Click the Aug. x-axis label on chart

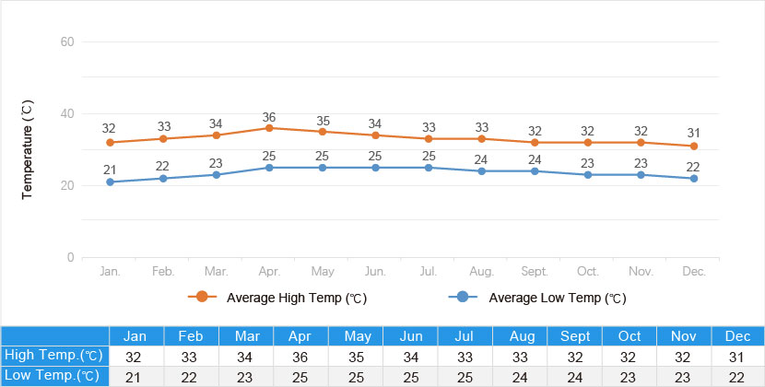(x=482, y=272)
